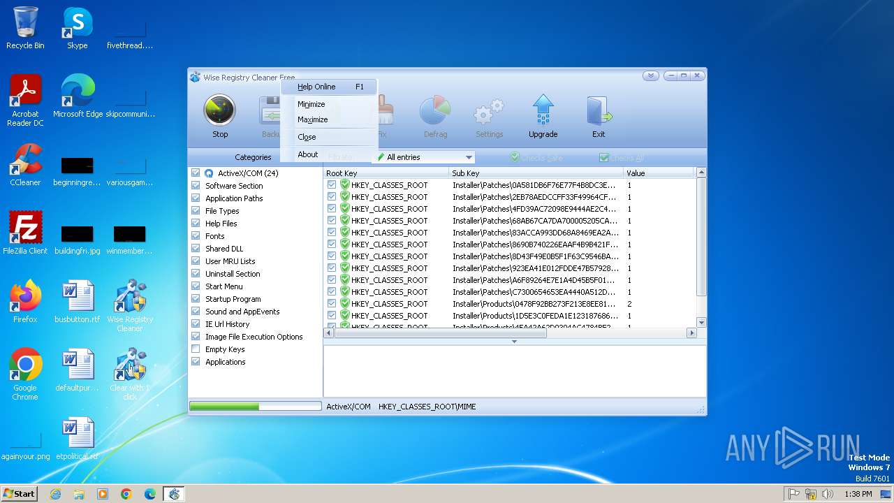Open Acrobat Reader DC shortcut
The height and width of the screenshot is (503, 894).
[25, 101]
